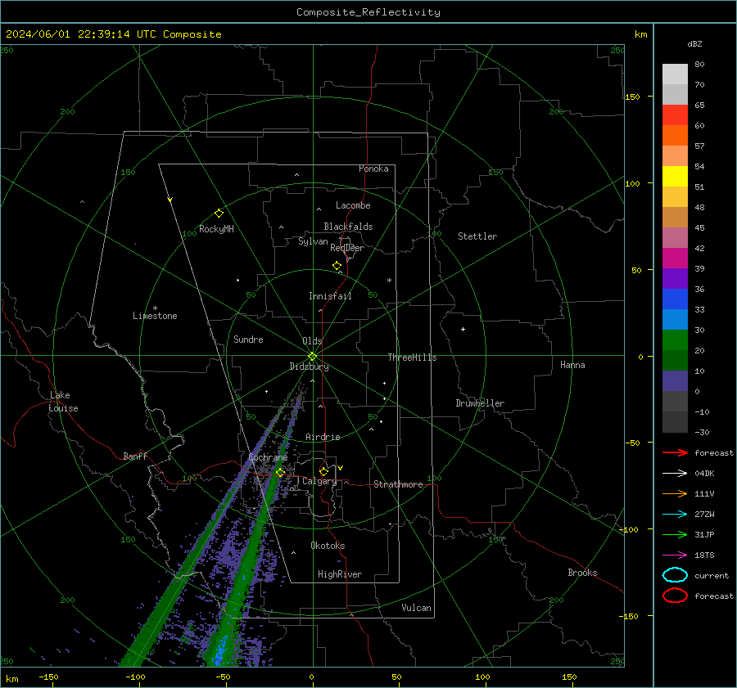Select the Okotoks map label
Screen dimensions: 737x688
click(x=328, y=546)
